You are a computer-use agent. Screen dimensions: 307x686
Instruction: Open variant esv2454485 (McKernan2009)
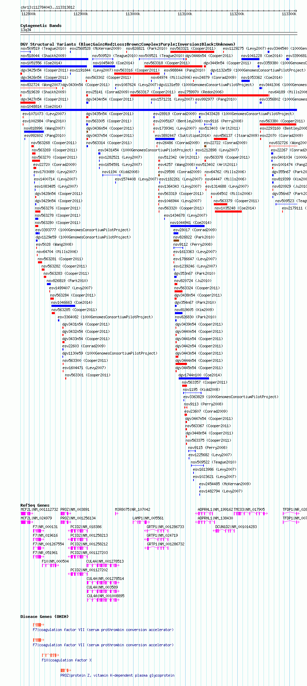click(x=225, y=484)
